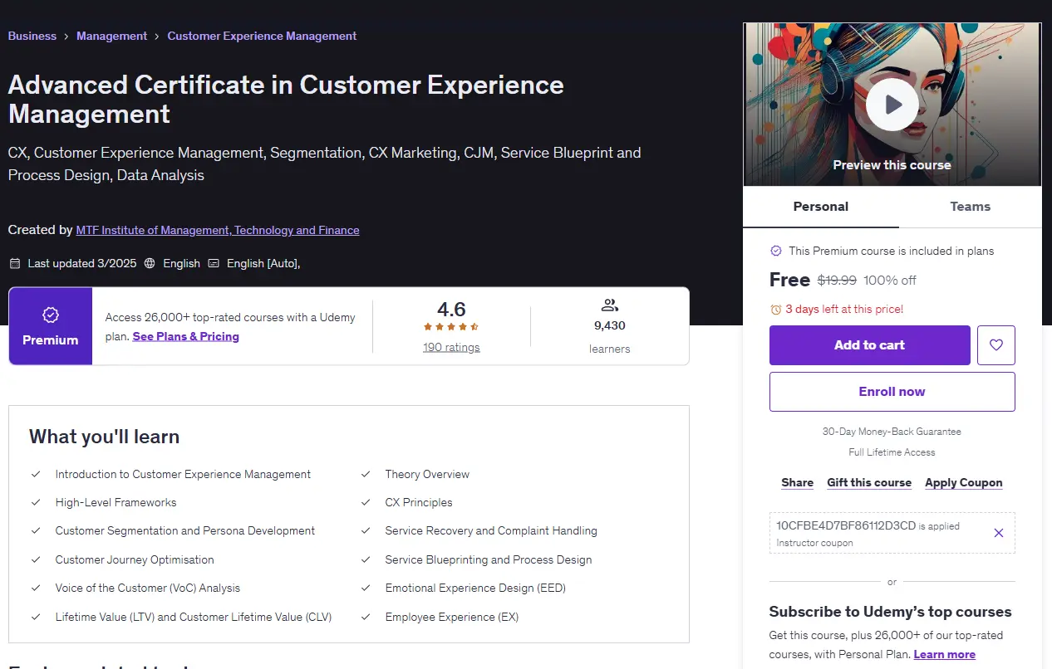Open Customer Experience Management breadcrumb
Image resolution: width=1052 pixels, height=669 pixels.
tap(262, 37)
